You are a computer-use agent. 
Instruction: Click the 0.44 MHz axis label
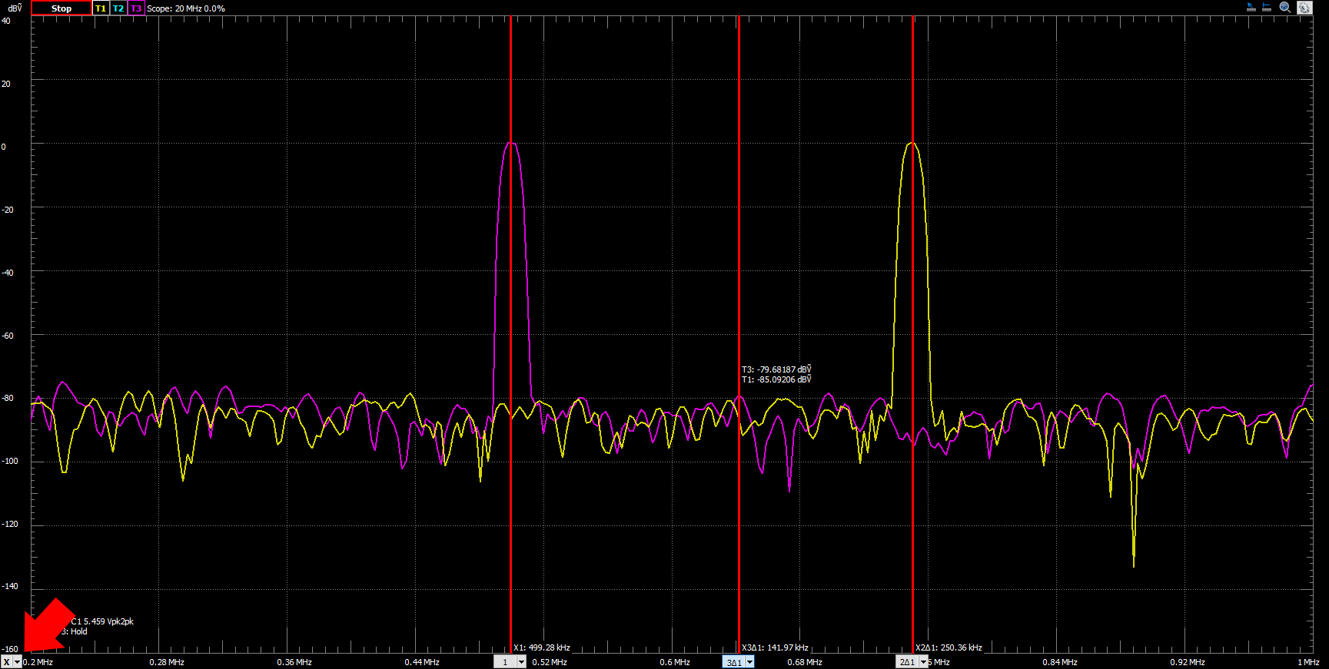pos(422,662)
